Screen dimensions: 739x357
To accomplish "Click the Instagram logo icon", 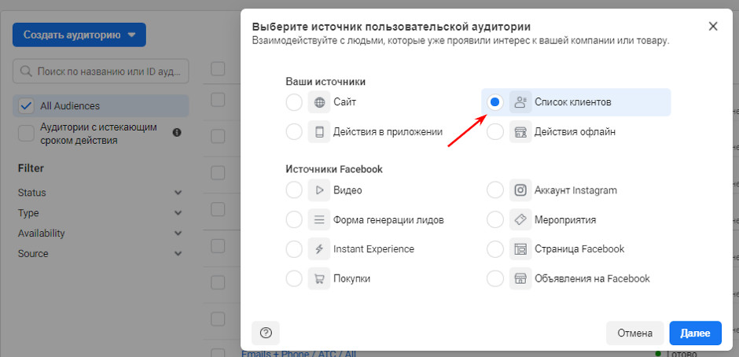I will [520, 190].
